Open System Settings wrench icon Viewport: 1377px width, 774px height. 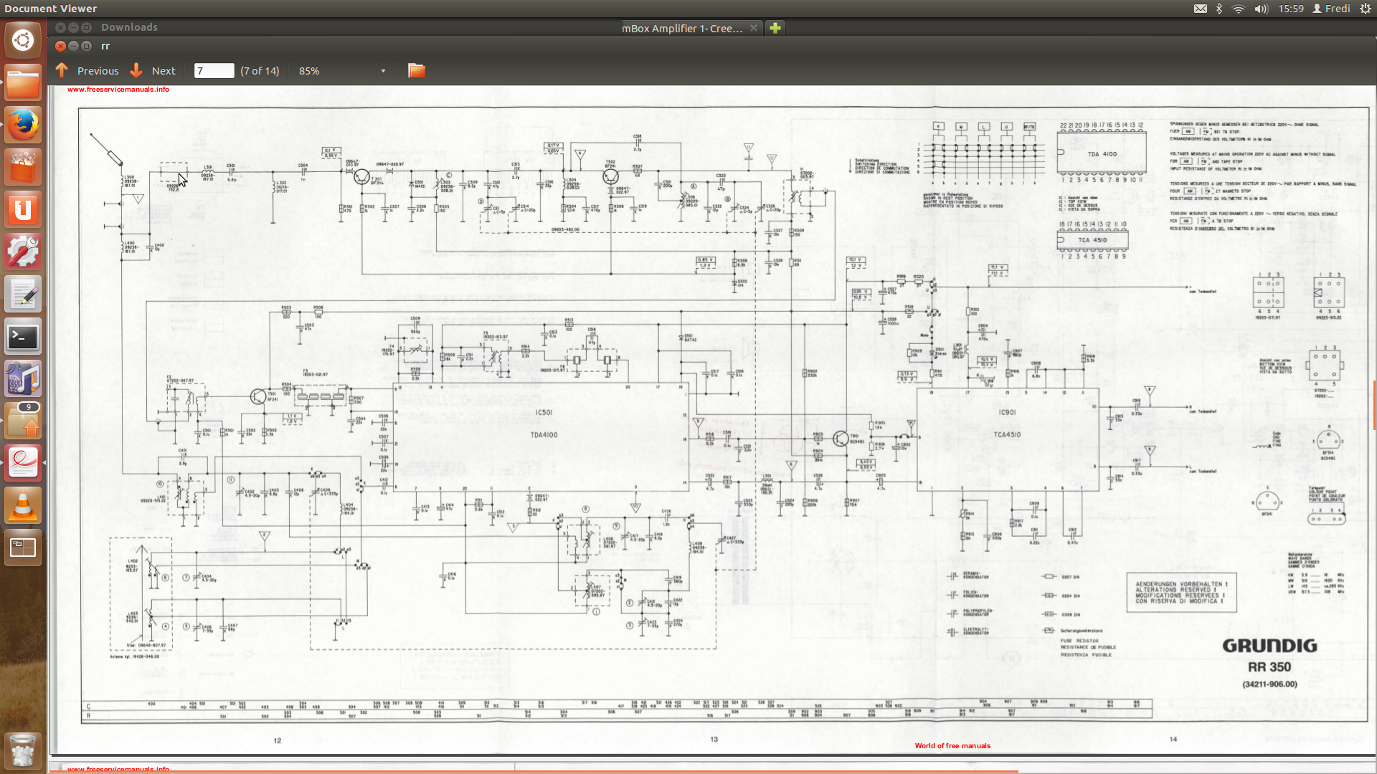(x=23, y=252)
